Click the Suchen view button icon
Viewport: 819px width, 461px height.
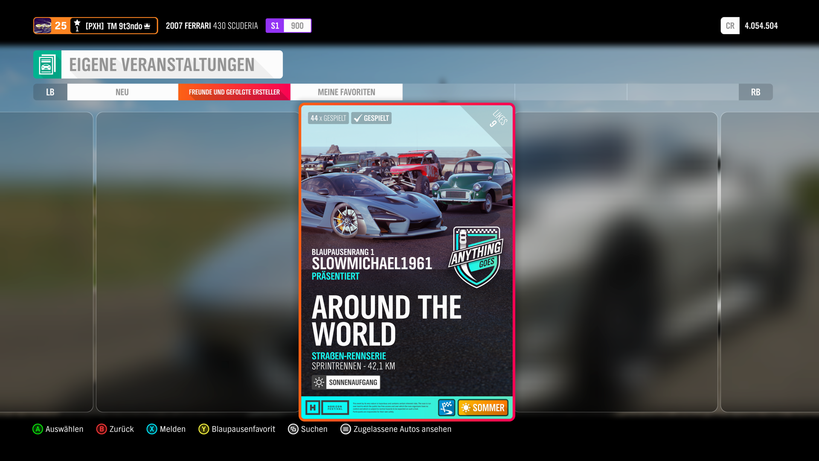coord(293,429)
